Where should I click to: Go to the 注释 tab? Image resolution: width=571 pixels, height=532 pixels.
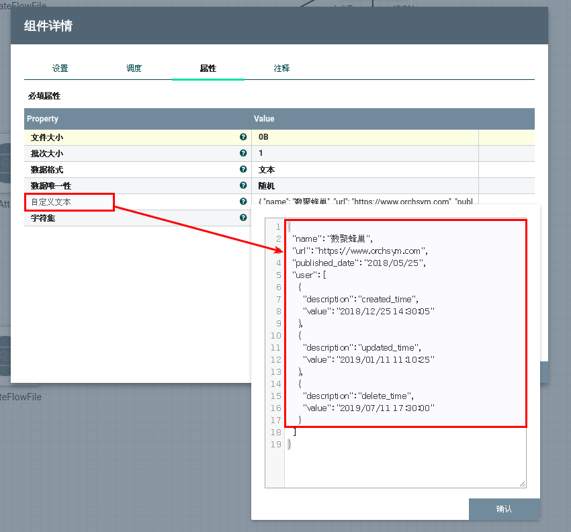tap(281, 69)
